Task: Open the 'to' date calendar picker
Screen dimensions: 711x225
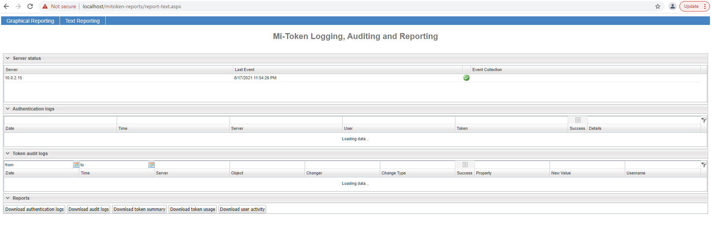Action: pyautogui.click(x=152, y=165)
